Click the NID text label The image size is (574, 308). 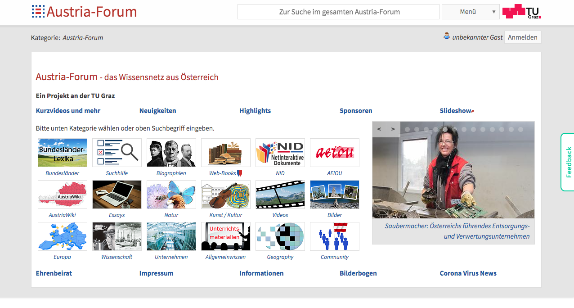(280, 173)
